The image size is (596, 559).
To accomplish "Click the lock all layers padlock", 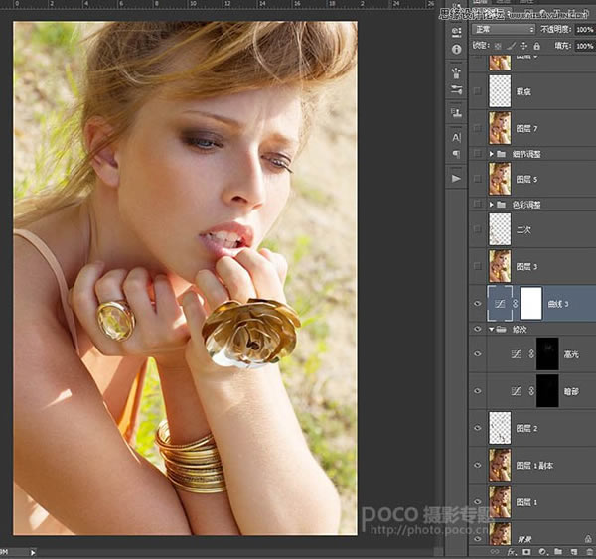I will 536,46.
